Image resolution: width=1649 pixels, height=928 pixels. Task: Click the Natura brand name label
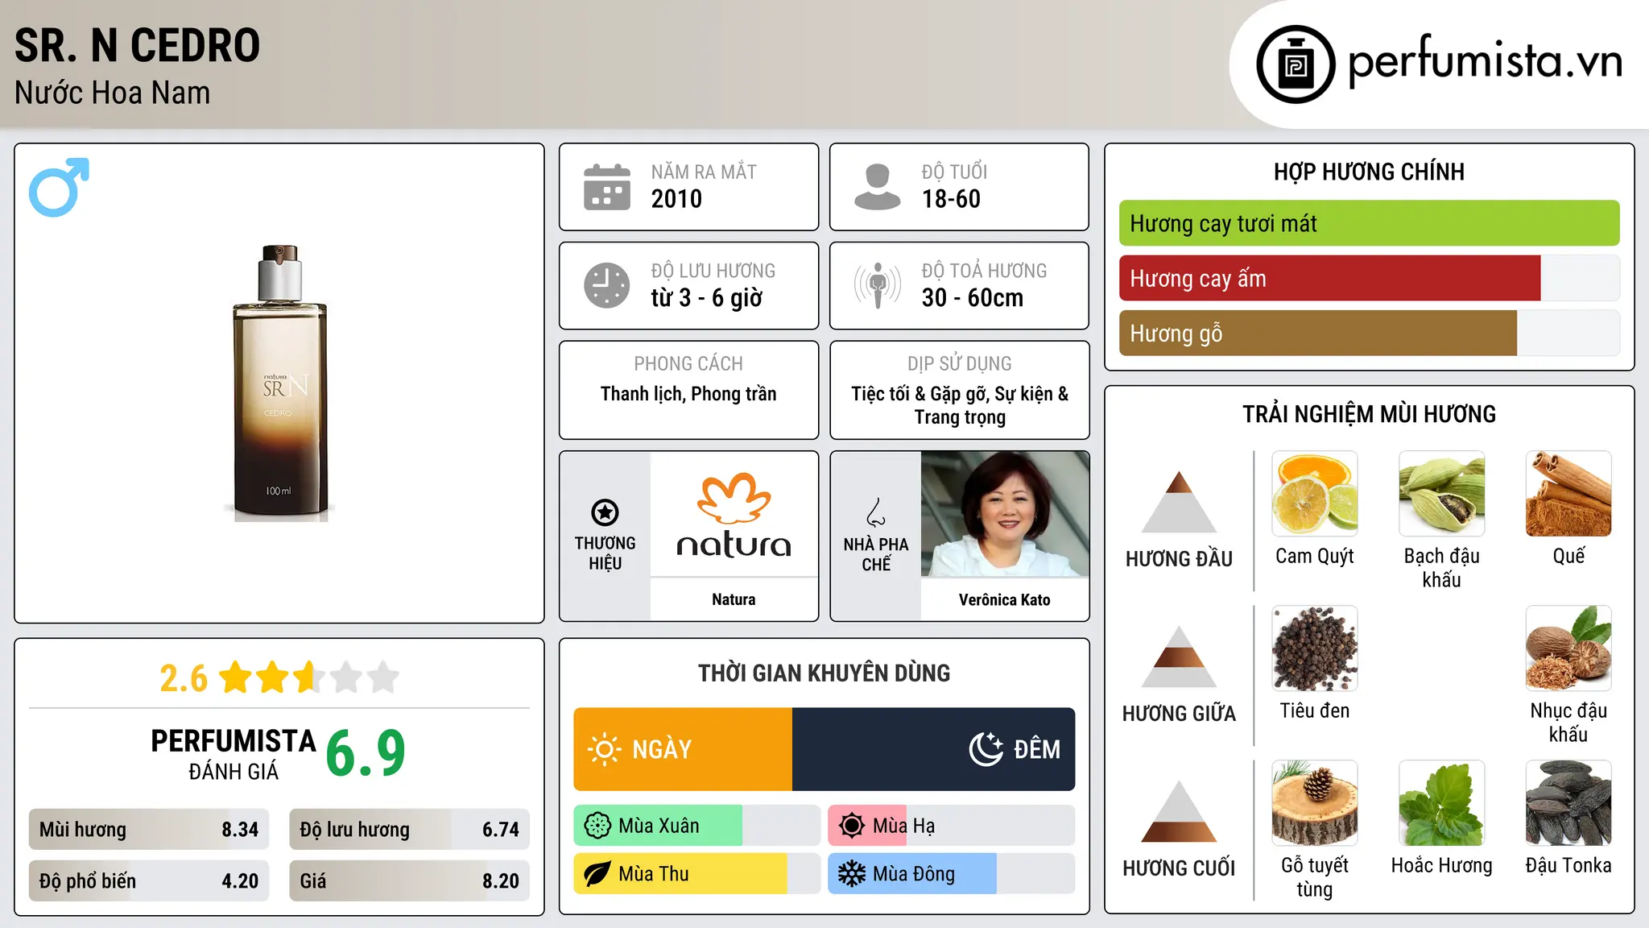pyautogui.click(x=734, y=599)
